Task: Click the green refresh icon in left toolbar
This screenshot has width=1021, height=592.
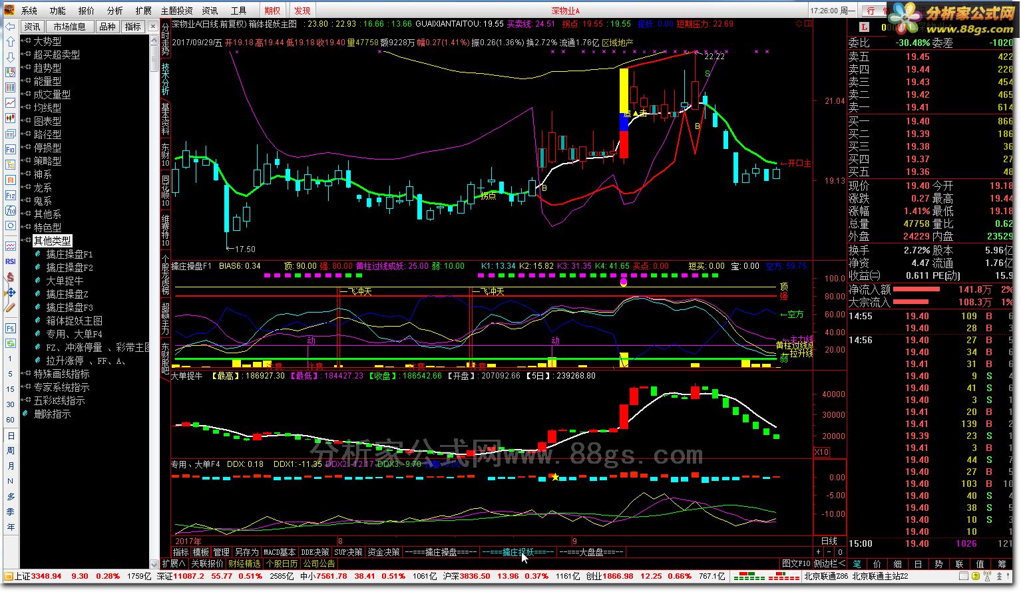Action: (10, 343)
